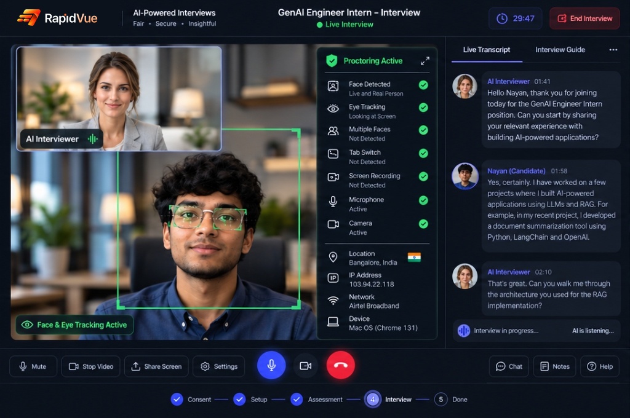Expand the Proctoring Active panel
The image size is (630, 418).
point(425,61)
